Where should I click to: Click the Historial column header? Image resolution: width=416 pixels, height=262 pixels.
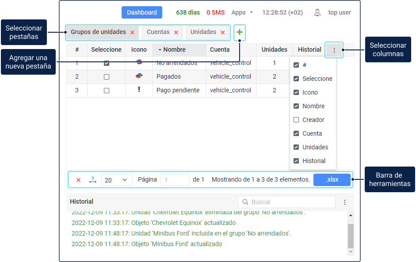309,49
